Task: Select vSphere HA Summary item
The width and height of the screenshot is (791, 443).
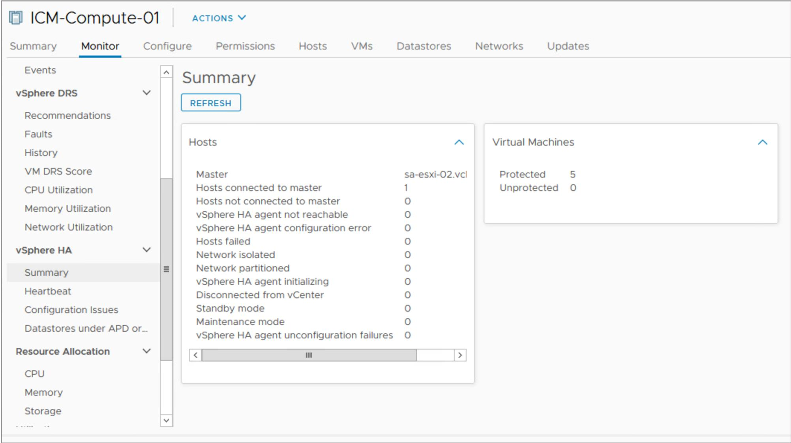Action: click(x=84, y=272)
